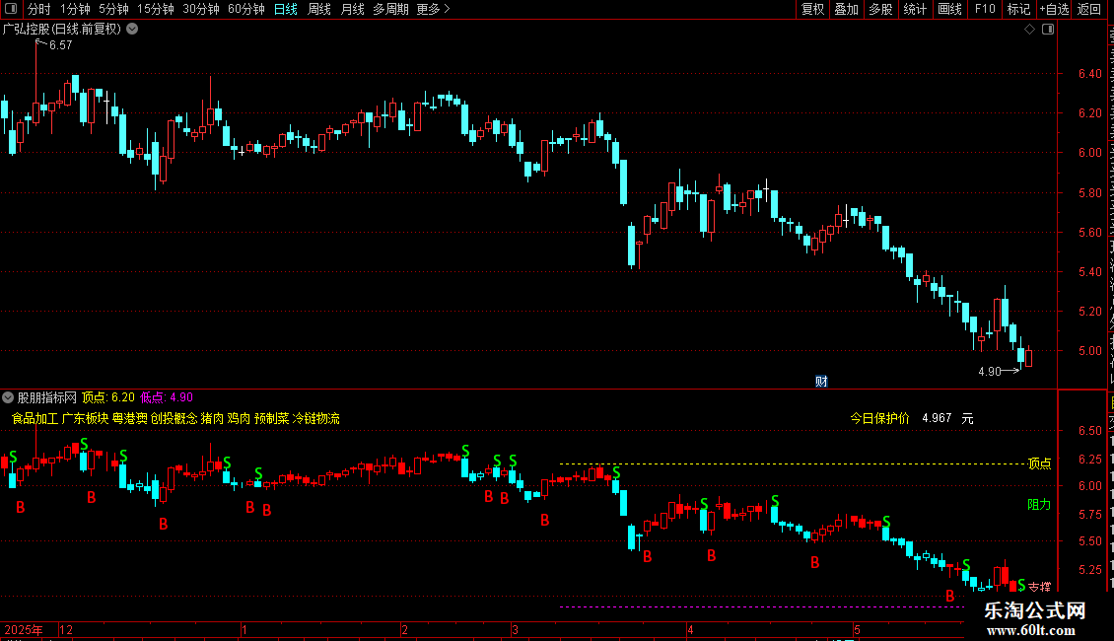Select the 30分钟 period tab
Screen dimensions: 1114x641
(x=201, y=9)
